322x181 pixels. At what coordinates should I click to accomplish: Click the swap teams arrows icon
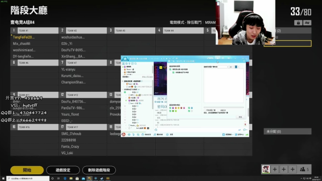click(307, 23)
